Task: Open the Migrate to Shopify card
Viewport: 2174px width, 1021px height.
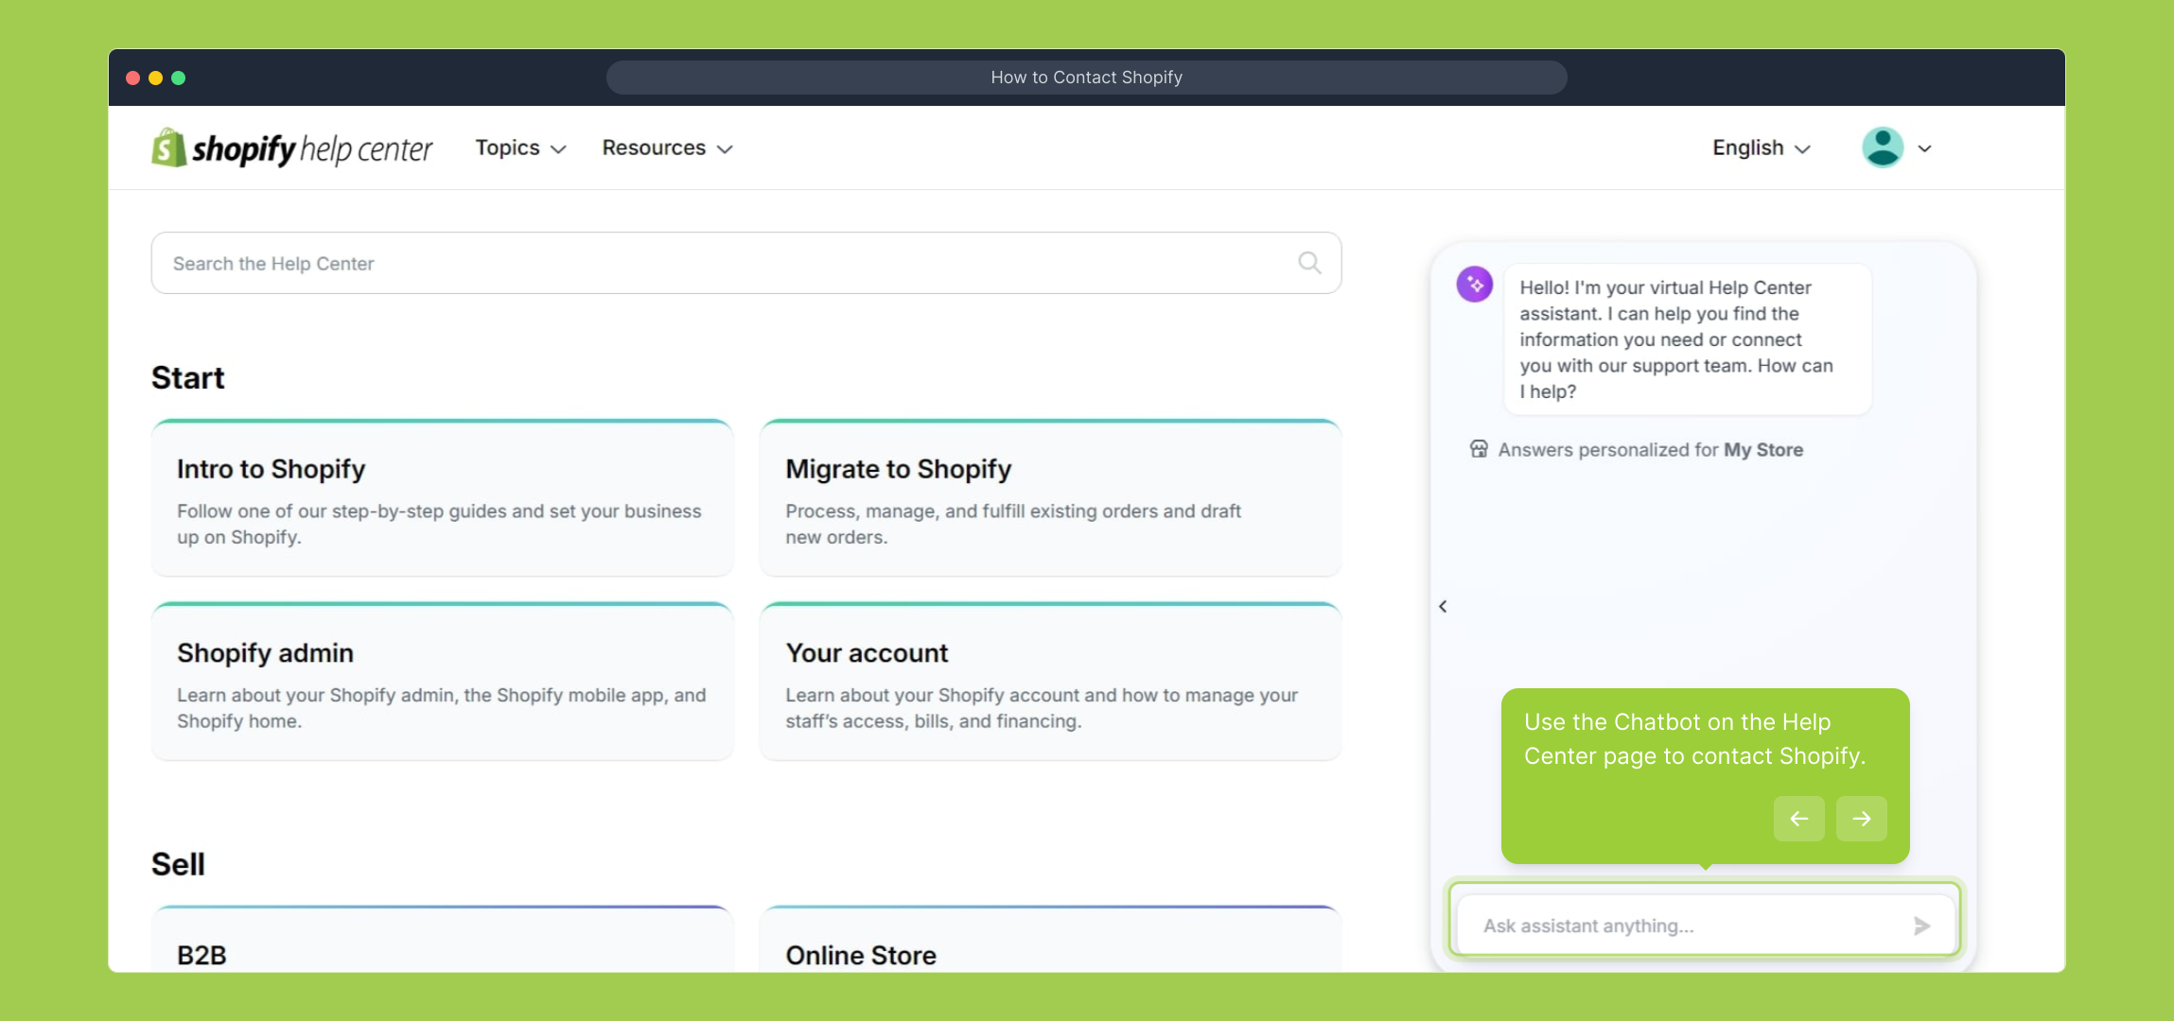Action: [1050, 499]
